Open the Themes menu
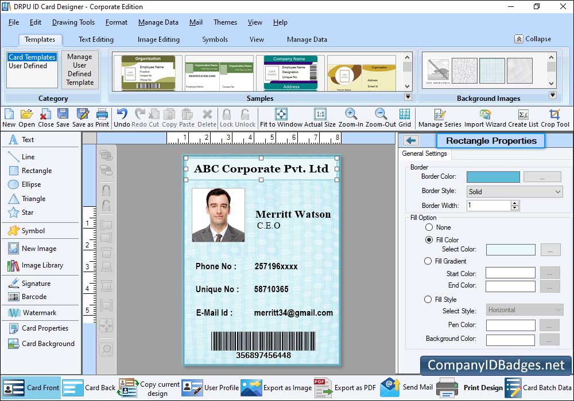Screen dimensions: 574x401 [225, 22]
